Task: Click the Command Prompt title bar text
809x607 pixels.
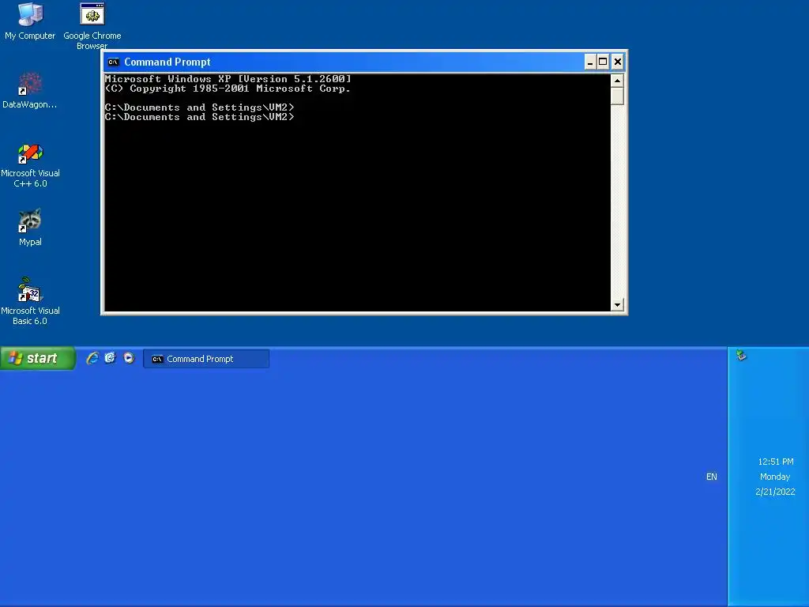Action: point(167,62)
